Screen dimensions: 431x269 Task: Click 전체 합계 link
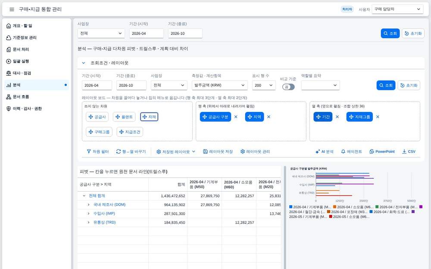[97, 196]
